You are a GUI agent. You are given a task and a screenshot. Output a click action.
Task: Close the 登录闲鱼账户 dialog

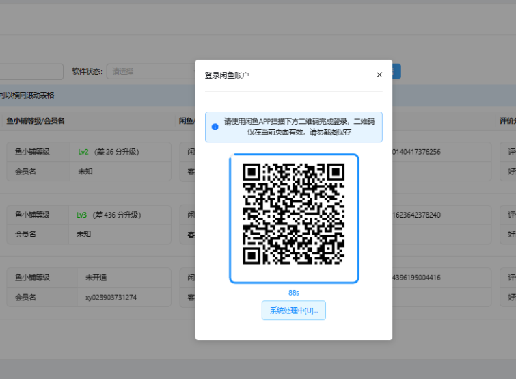pyautogui.click(x=379, y=75)
